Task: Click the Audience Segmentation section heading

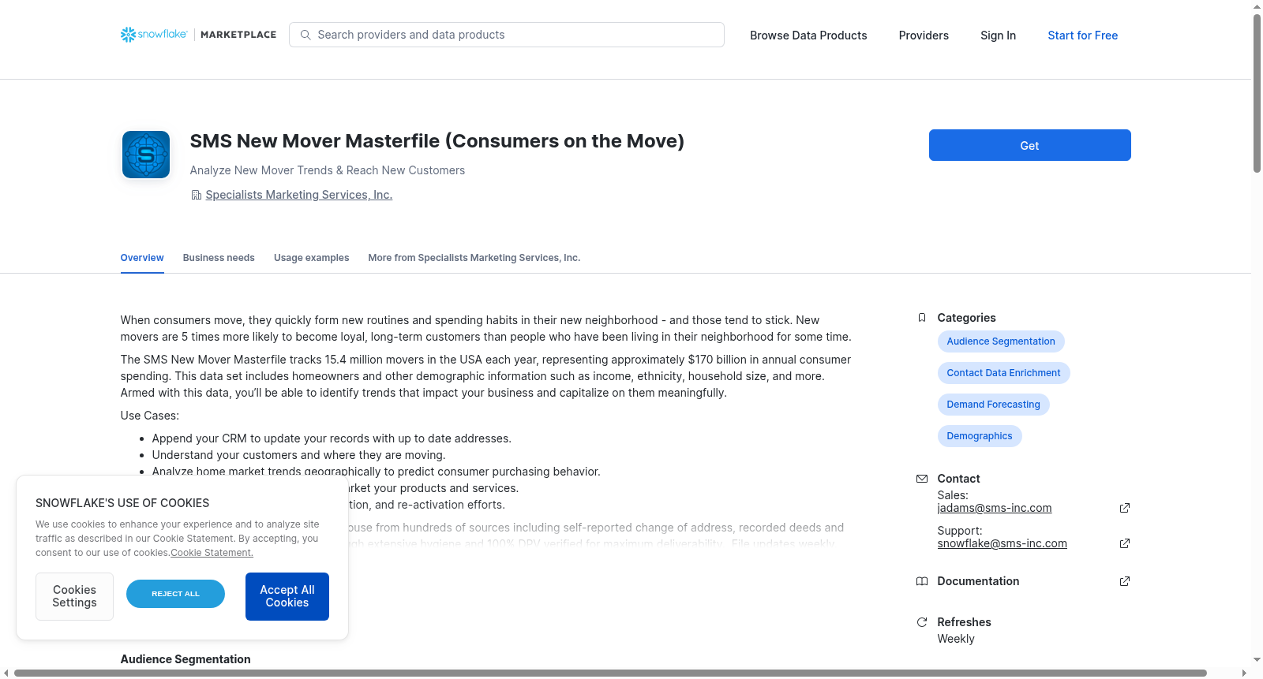Action: [x=186, y=659]
